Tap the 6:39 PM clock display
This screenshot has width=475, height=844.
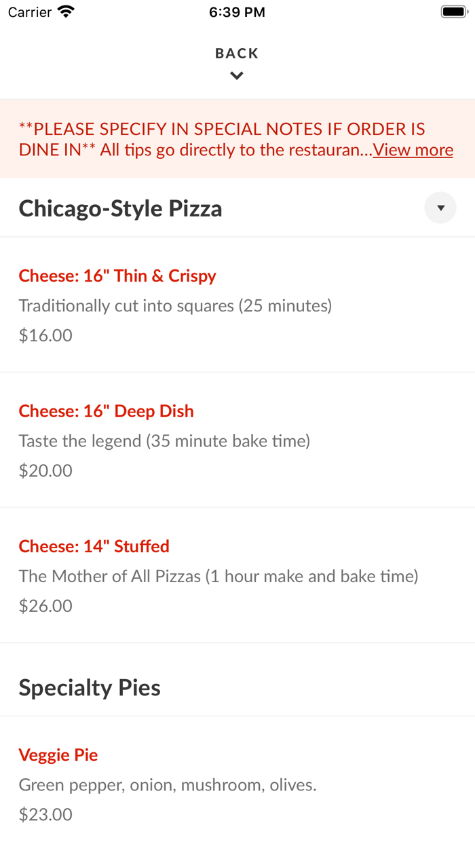pyautogui.click(x=237, y=12)
